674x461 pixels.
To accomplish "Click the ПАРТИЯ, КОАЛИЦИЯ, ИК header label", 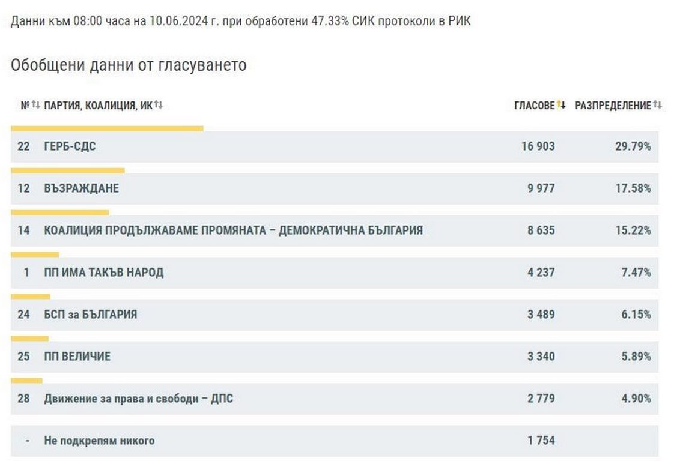I will (x=98, y=106).
